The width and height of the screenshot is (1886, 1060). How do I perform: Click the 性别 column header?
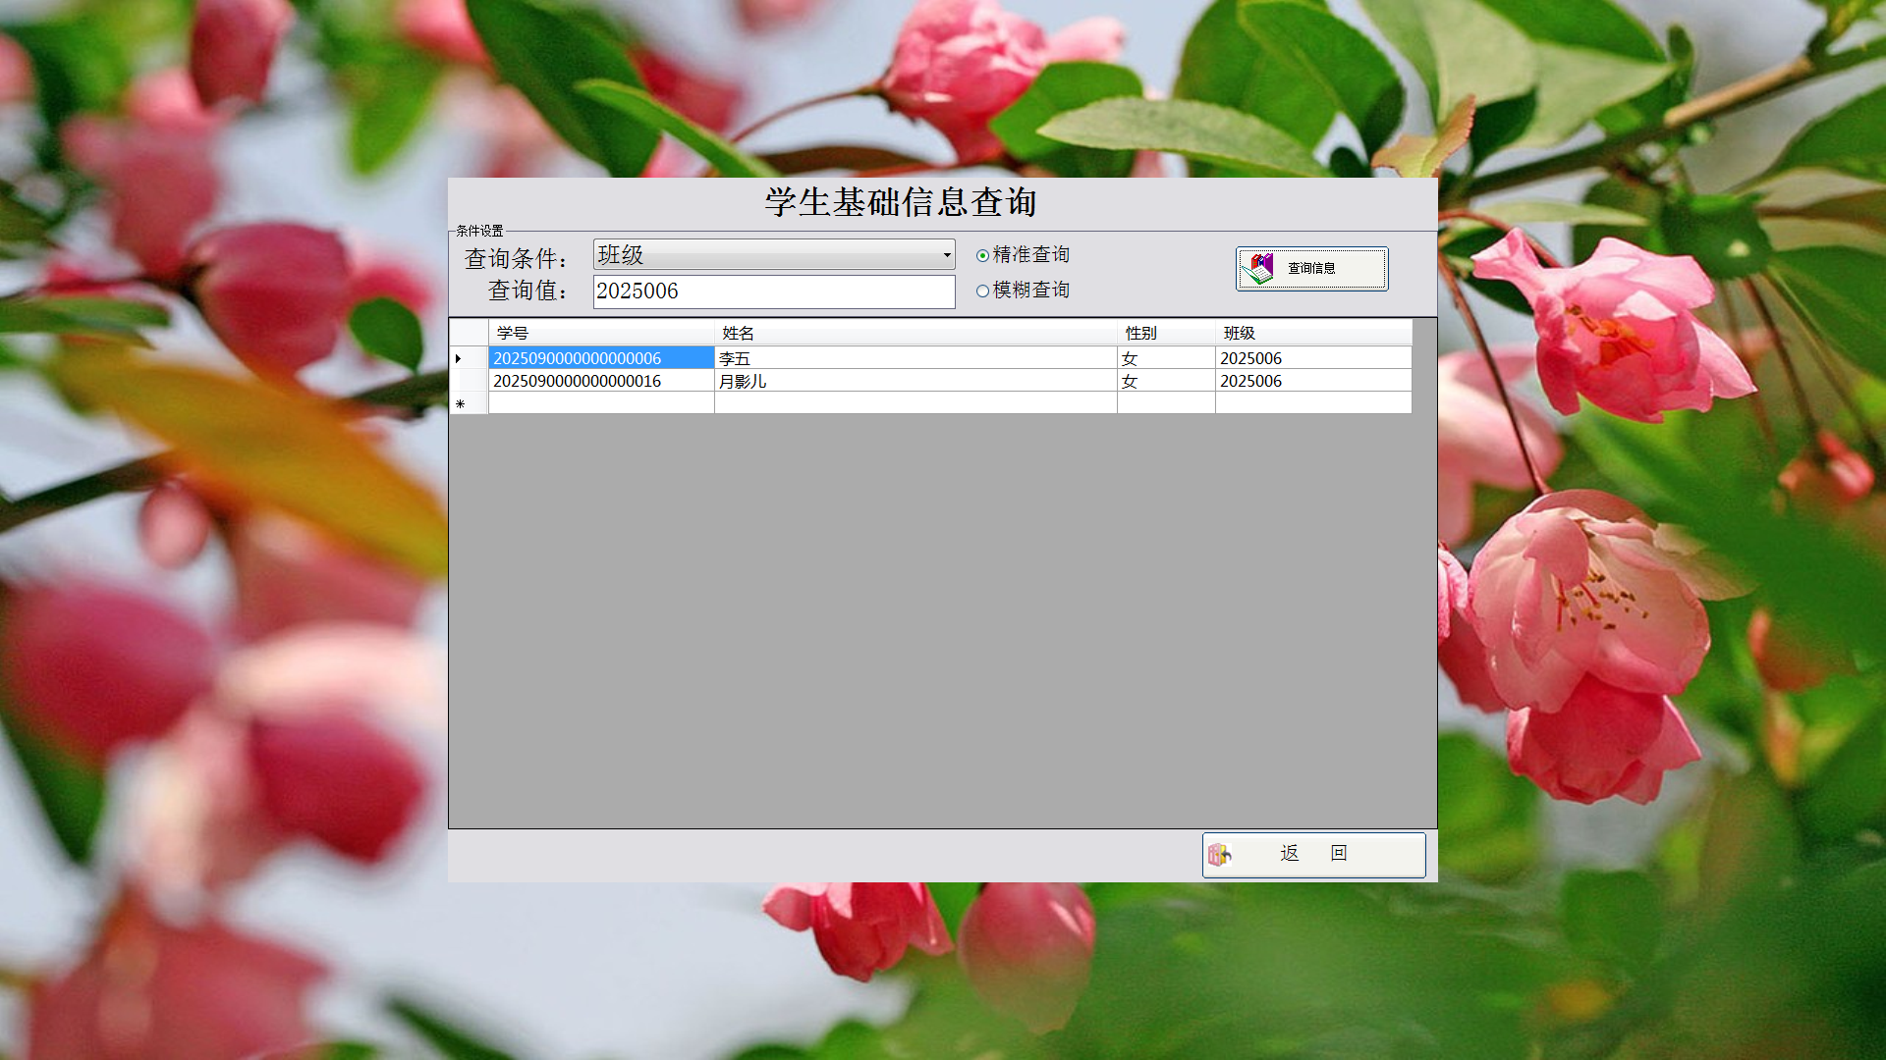coord(1165,333)
